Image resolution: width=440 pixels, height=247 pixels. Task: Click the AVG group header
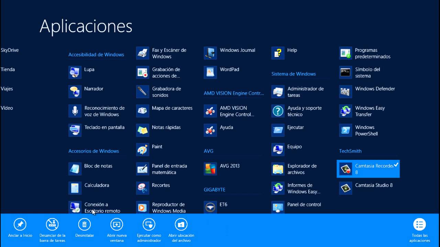209,151
